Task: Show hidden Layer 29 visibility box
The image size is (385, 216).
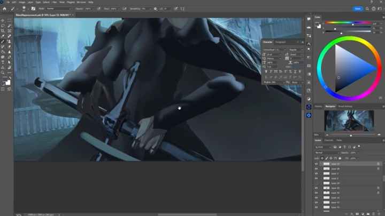Action: click(316, 183)
